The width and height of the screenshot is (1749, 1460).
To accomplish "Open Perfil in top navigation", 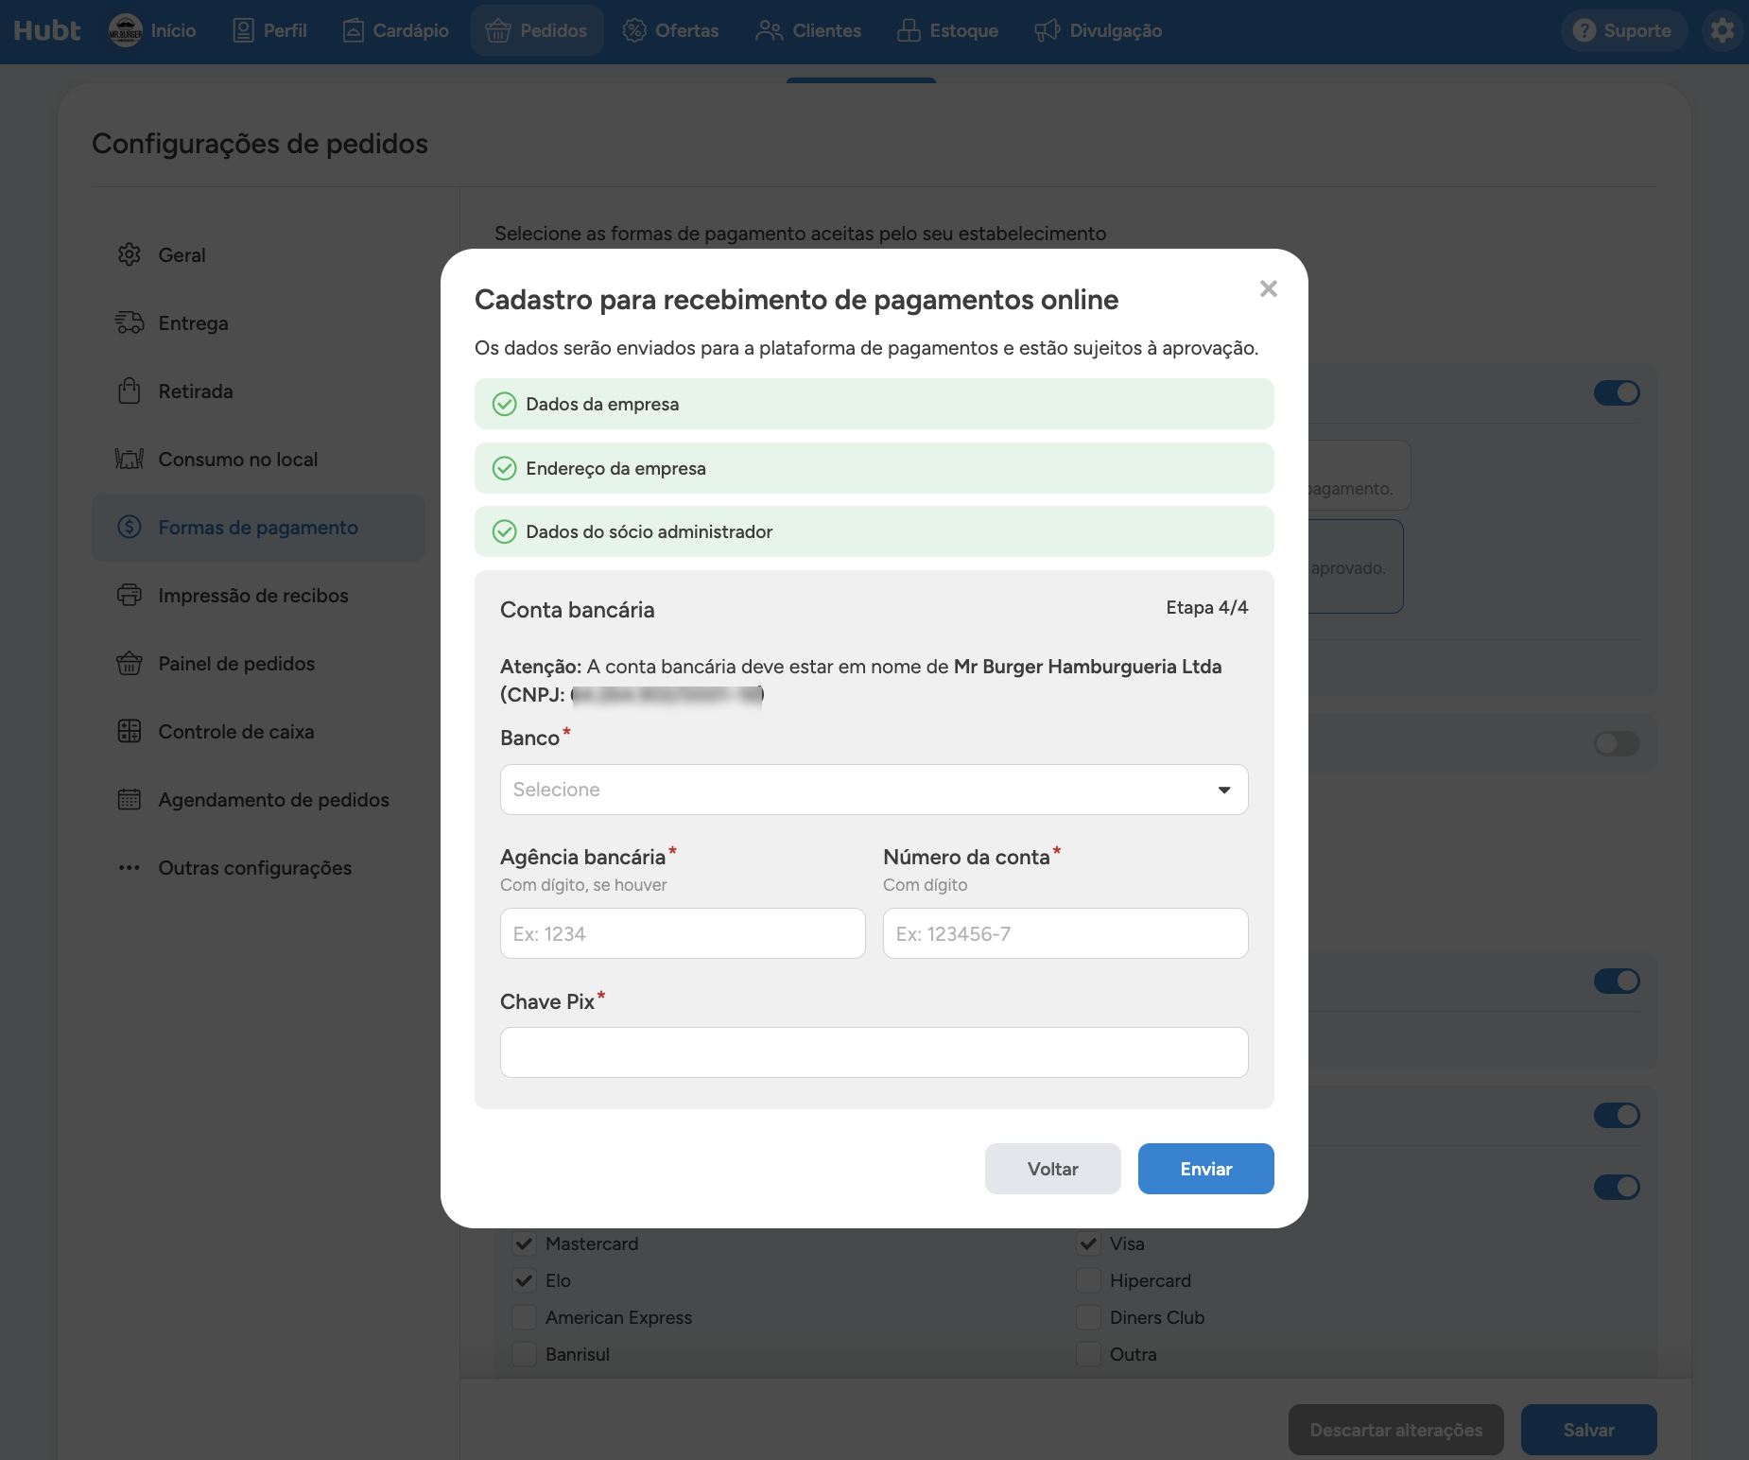I will click(x=269, y=30).
